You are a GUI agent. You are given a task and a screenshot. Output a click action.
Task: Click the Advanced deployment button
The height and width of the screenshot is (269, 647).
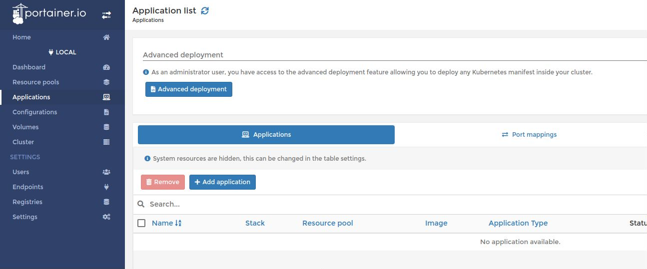pos(189,89)
